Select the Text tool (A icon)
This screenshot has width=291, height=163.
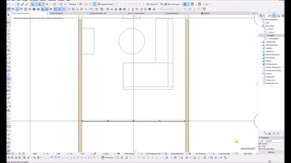(9, 102)
